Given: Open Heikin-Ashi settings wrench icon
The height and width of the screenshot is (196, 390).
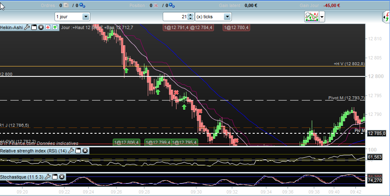Looking at the screenshot, I should point(27,27).
